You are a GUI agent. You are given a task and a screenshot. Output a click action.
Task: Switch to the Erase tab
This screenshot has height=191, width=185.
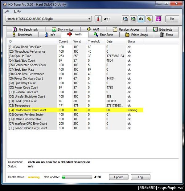pyautogui.click(x=166, y=35)
